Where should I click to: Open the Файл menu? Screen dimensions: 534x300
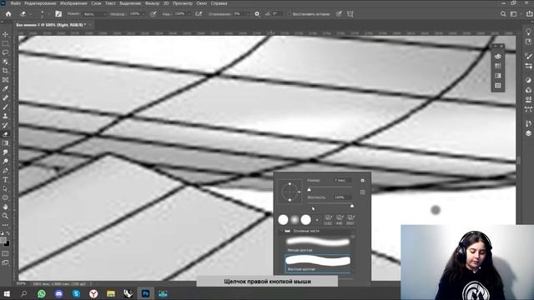(15, 3)
